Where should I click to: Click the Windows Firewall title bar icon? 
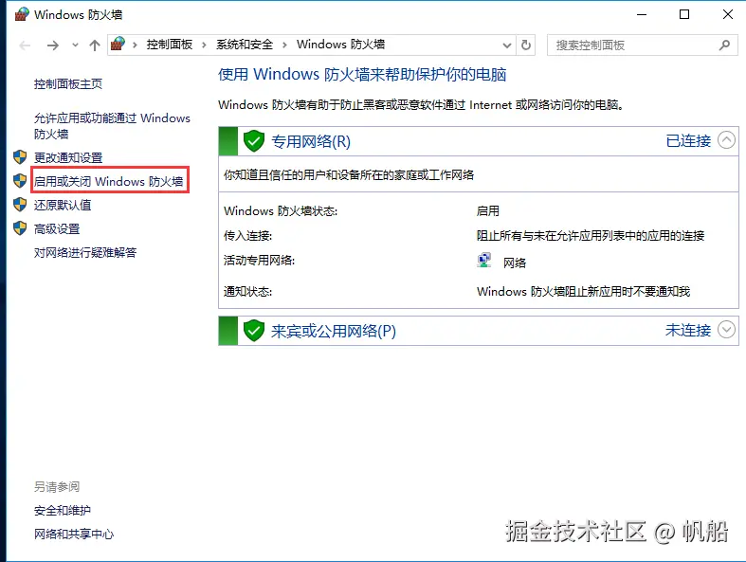(x=22, y=14)
